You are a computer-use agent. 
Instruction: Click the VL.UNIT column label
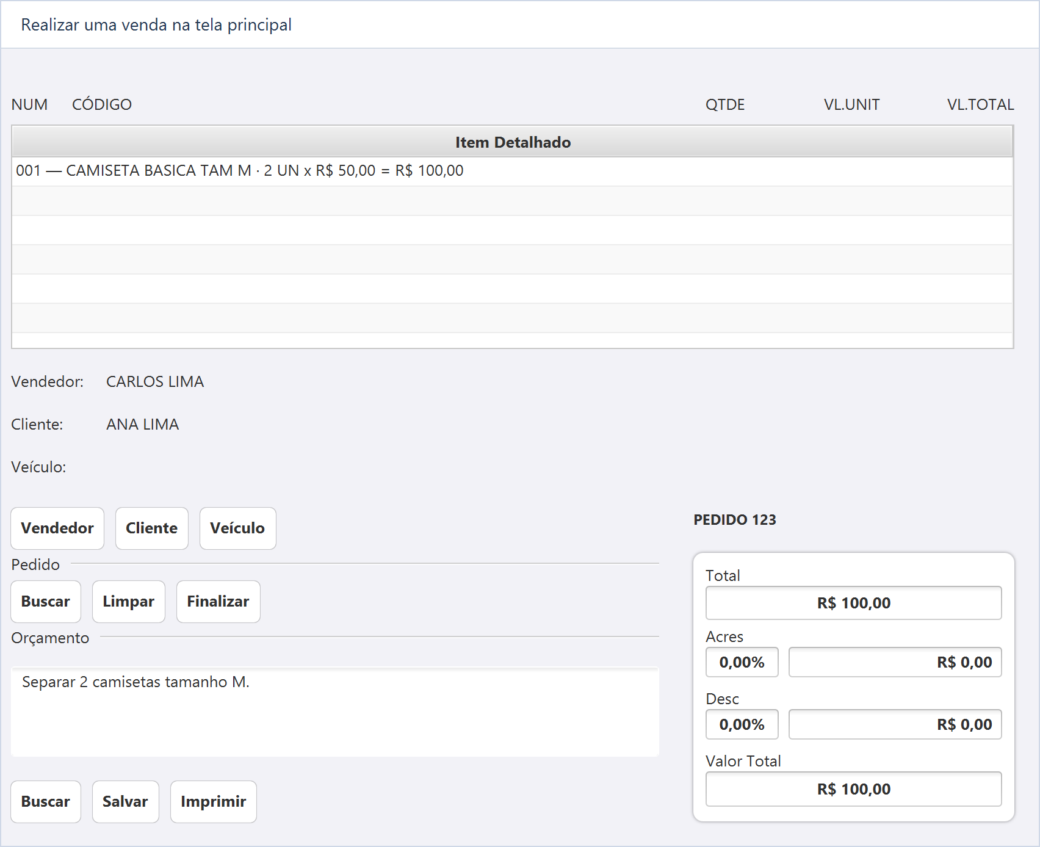[852, 105]
